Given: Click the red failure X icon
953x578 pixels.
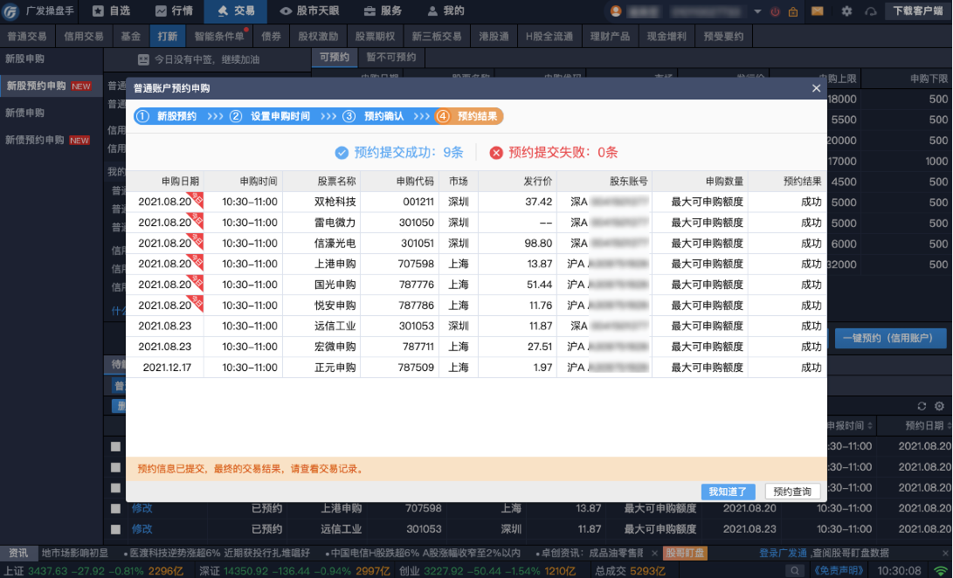Looking at the screenshot, I should (x=496, y=153).
